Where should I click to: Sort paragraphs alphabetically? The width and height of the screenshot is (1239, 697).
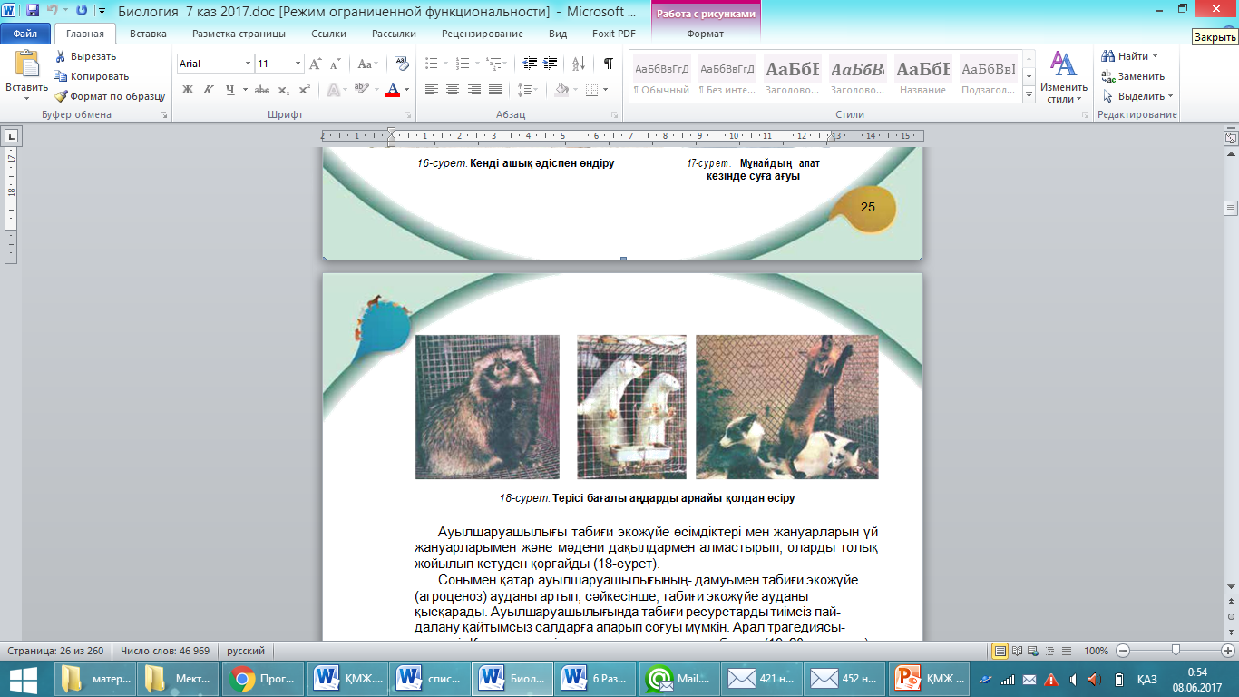point(578,64)
